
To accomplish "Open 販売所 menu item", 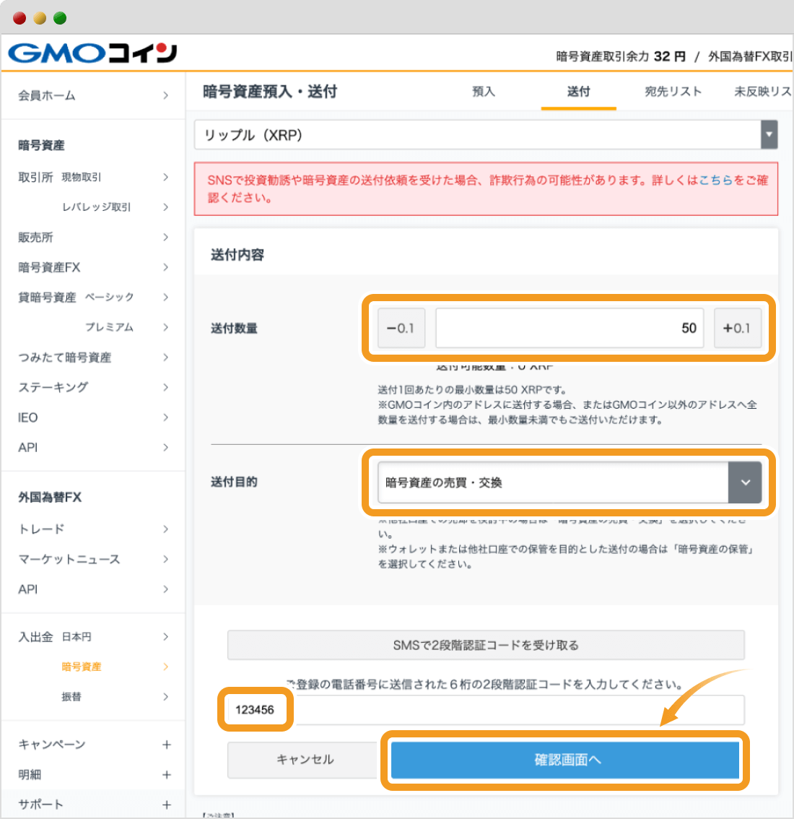I will pyautogui.click(x=93, y=237).
